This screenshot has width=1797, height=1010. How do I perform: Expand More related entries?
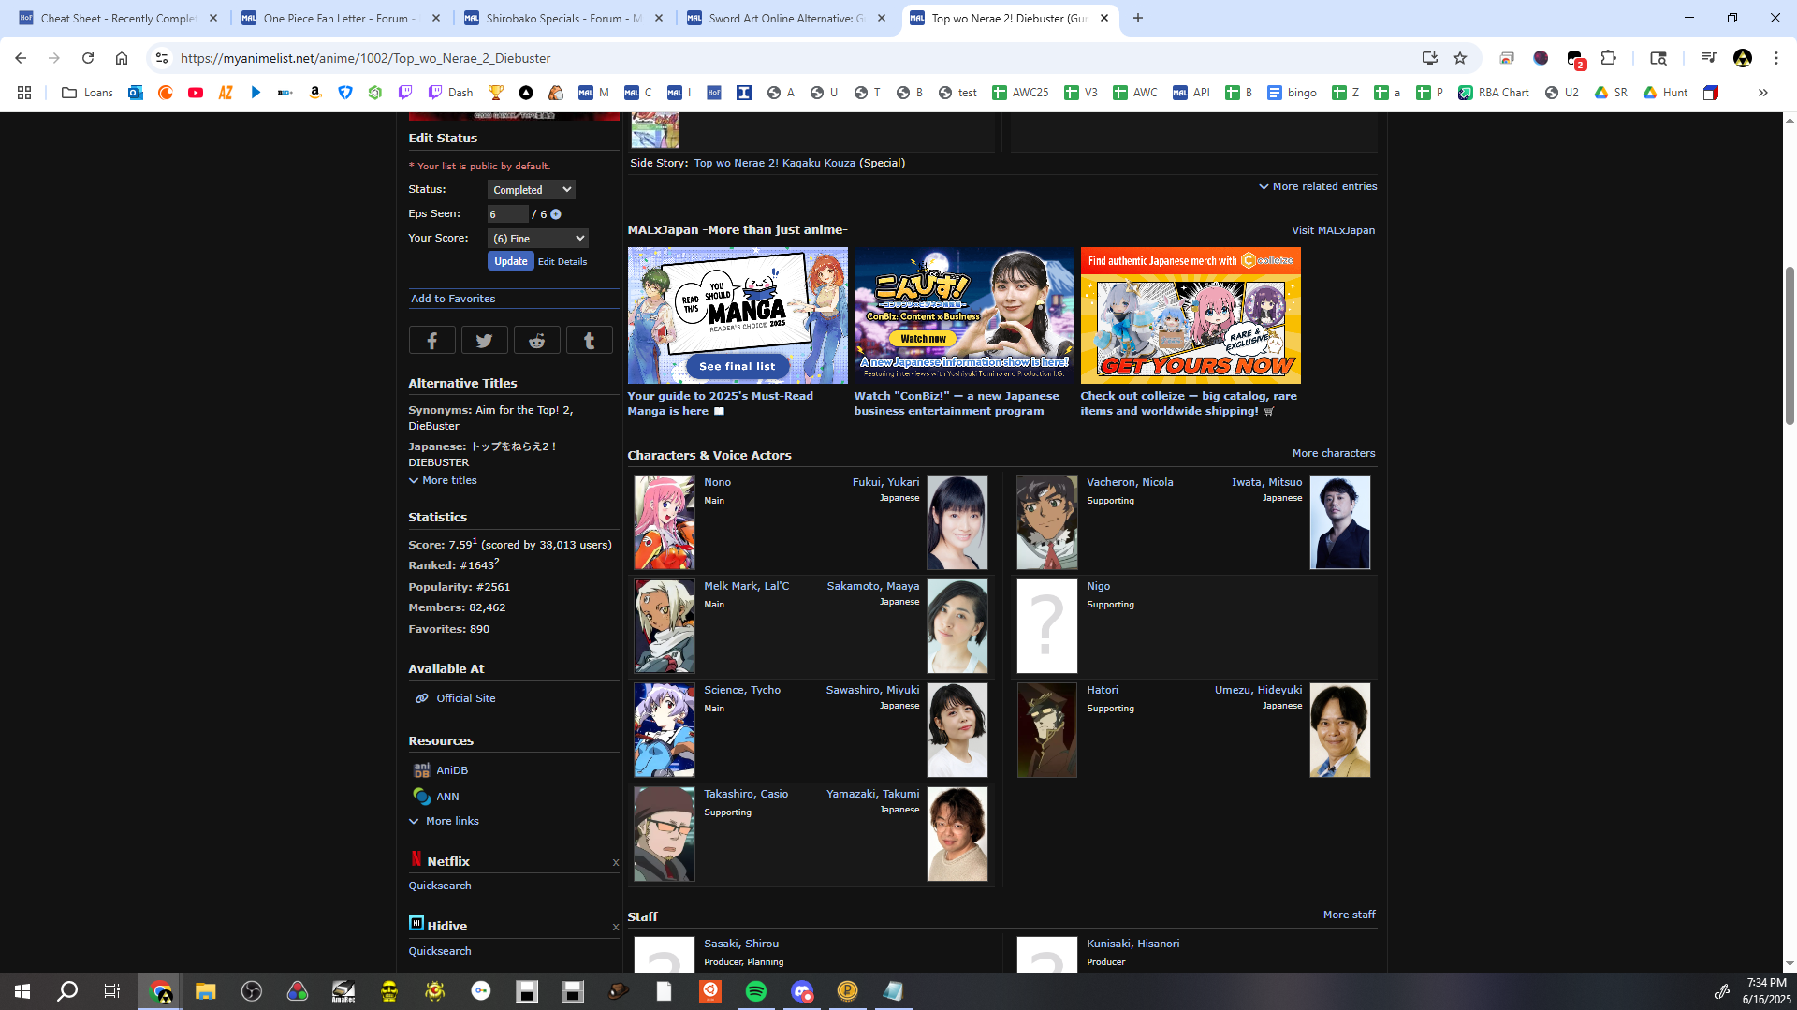pyautogui.click(x=1318, y=186)
